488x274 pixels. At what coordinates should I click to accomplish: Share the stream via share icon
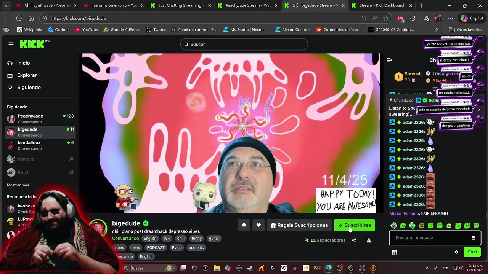pos(354,241)
